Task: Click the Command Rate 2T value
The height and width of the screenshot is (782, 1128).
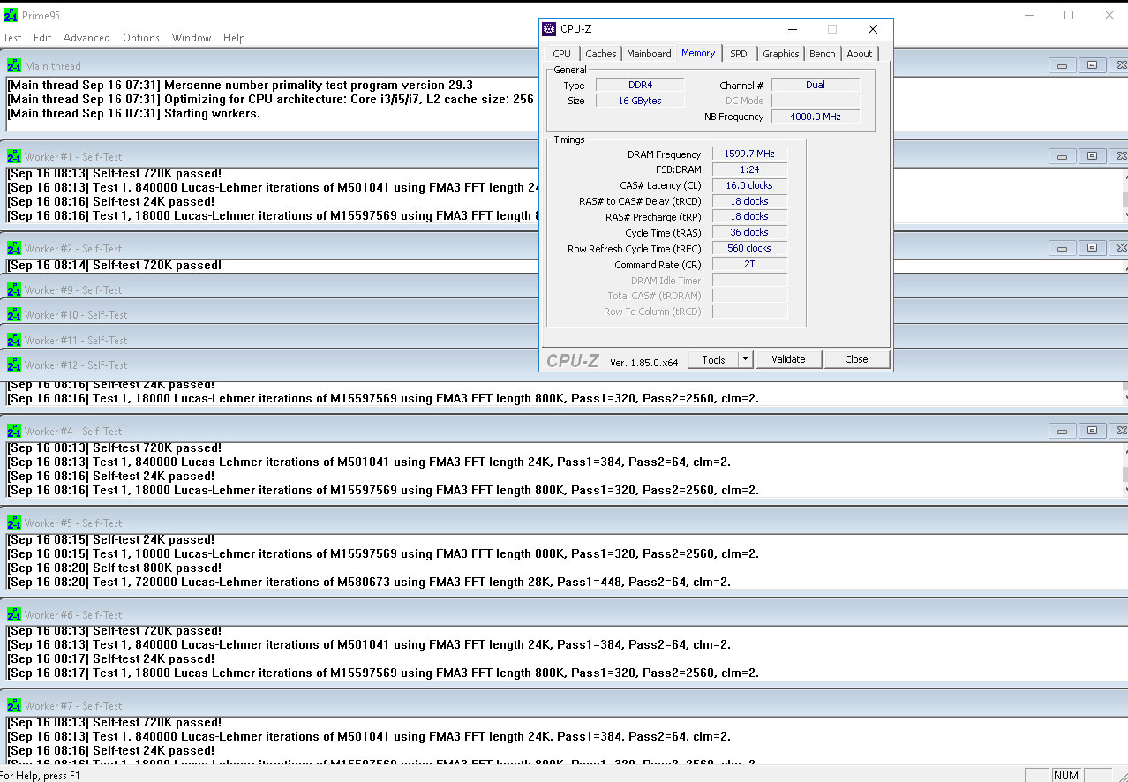Action: click(749, 264)
